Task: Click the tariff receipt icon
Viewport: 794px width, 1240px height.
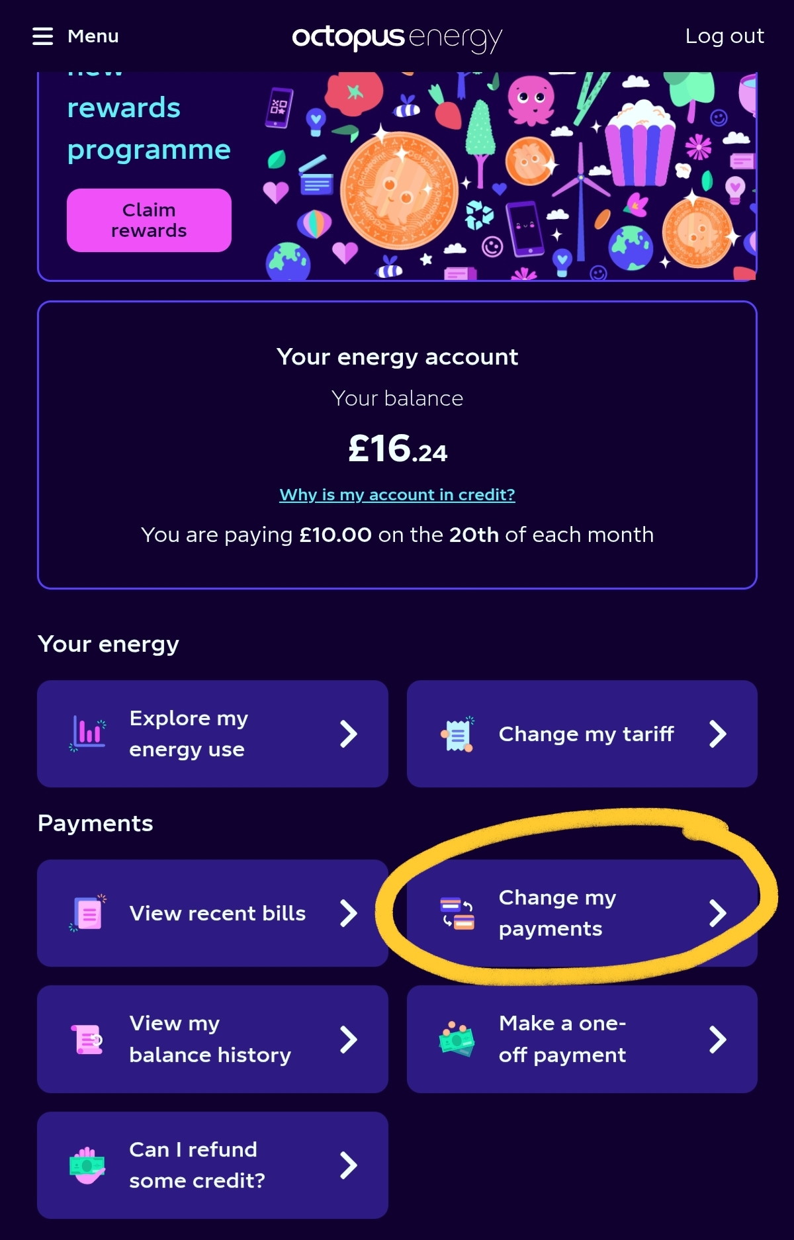Action: point(457,734)
